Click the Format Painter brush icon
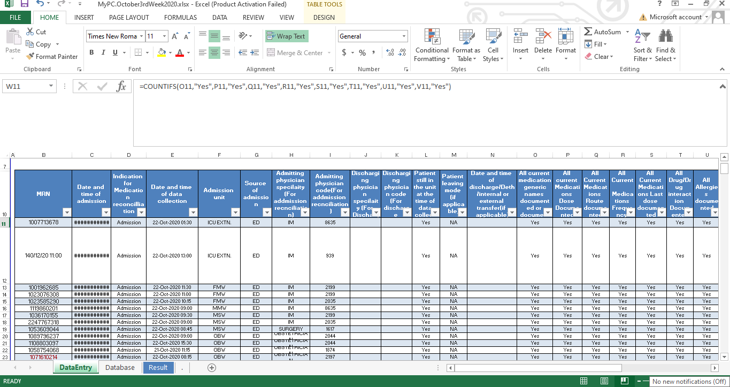730x387 pixels. point(30,57)
